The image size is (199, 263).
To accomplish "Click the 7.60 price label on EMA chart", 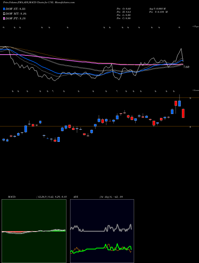I will [x=186, y=67].
